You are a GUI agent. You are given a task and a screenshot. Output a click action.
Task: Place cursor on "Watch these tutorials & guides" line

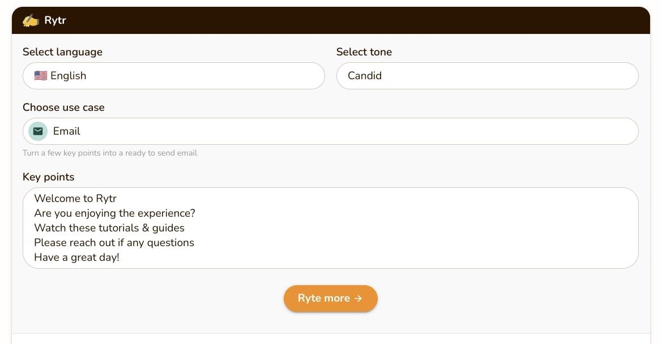[109, 228]
